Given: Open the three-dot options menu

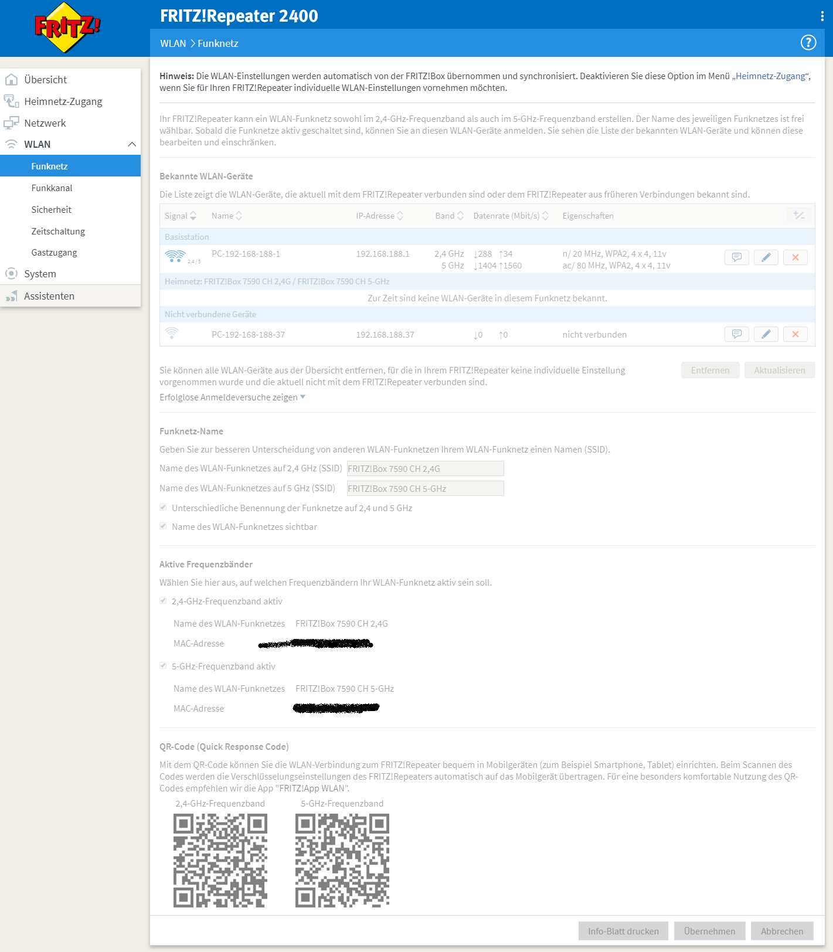Looking at the screenshot, I should click(822, 16).
